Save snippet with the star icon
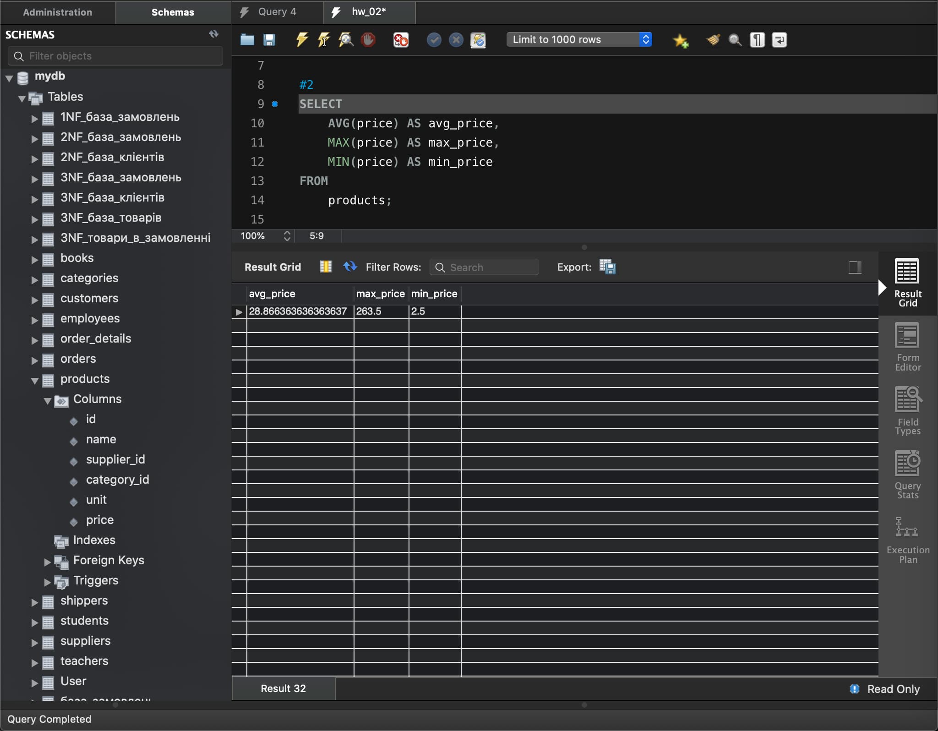Screen dimensions: 938x731 coord(681,40)
